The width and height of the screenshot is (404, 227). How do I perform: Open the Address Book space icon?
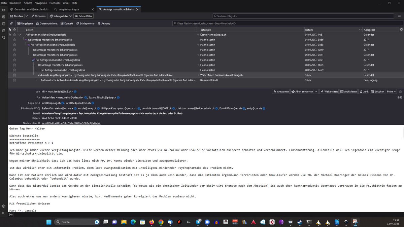tap(3, 16)
